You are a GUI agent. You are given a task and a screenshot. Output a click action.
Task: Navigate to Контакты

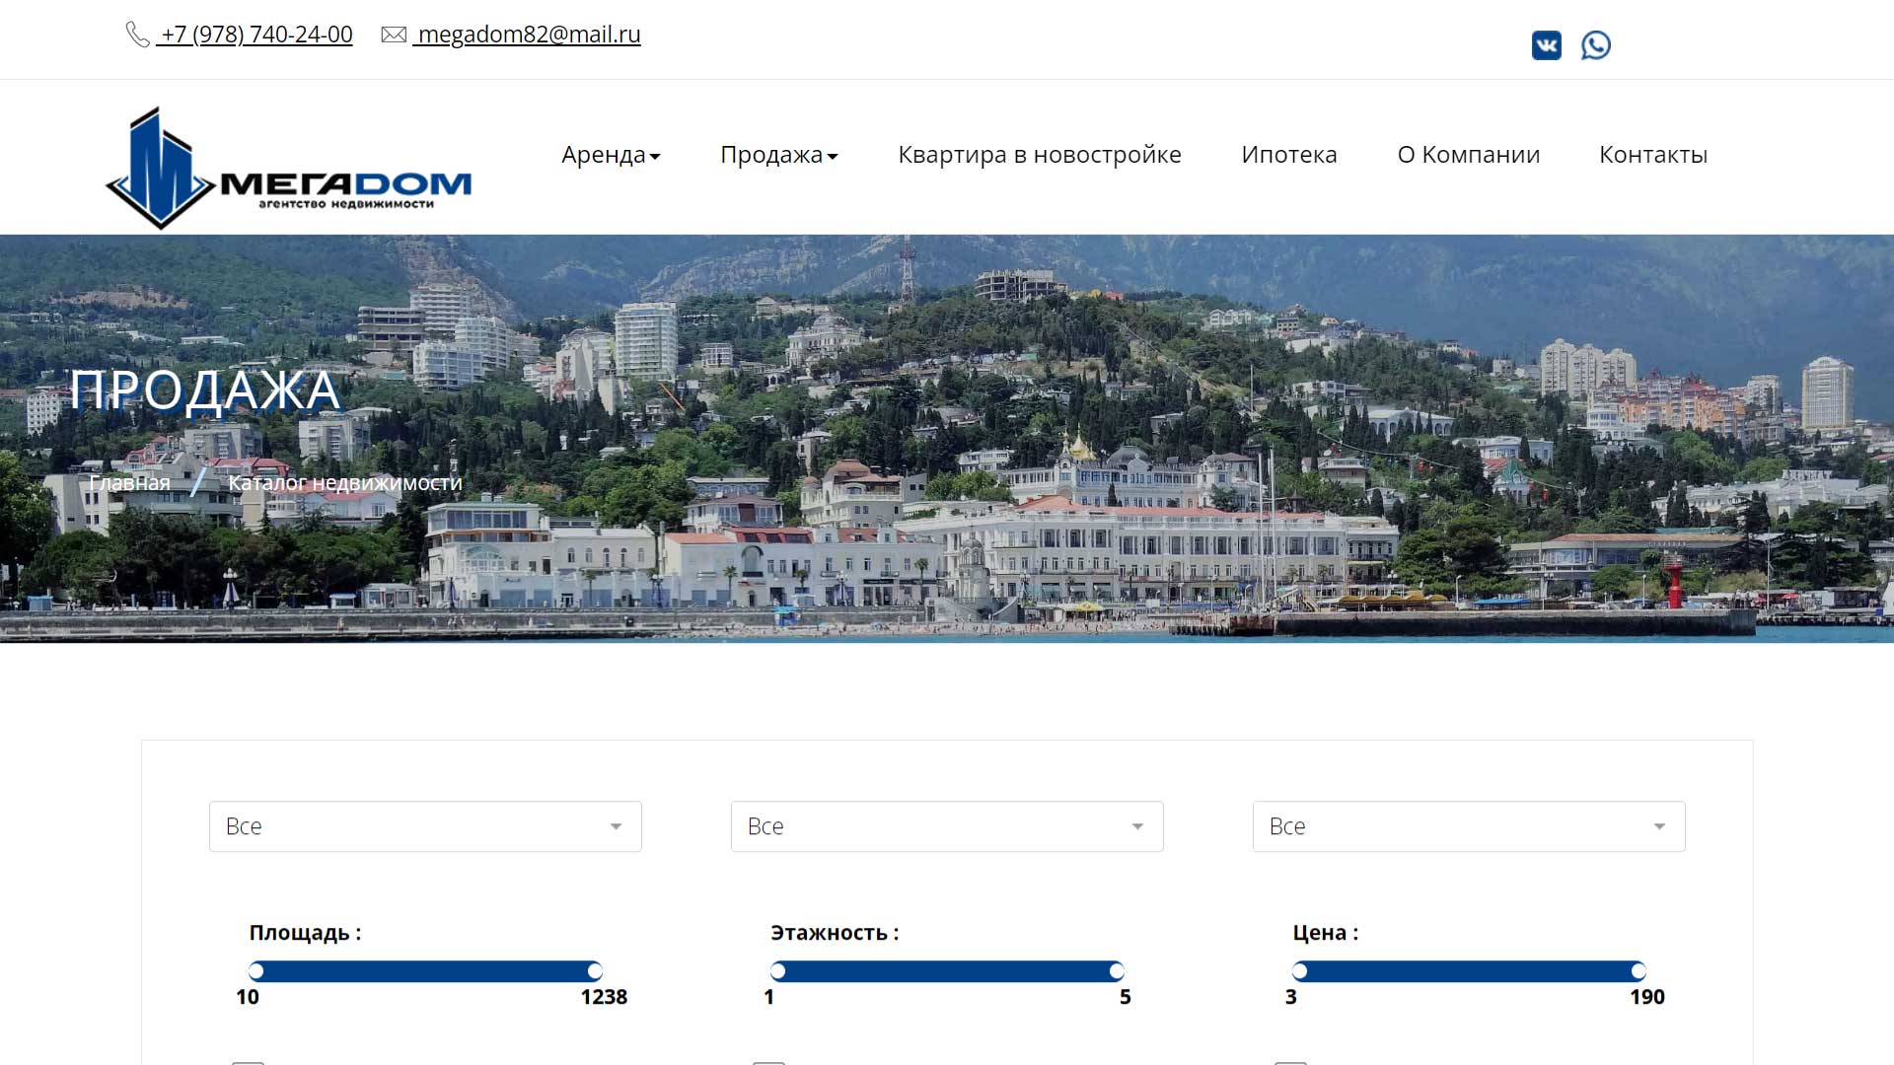[x=1652, y=155]
